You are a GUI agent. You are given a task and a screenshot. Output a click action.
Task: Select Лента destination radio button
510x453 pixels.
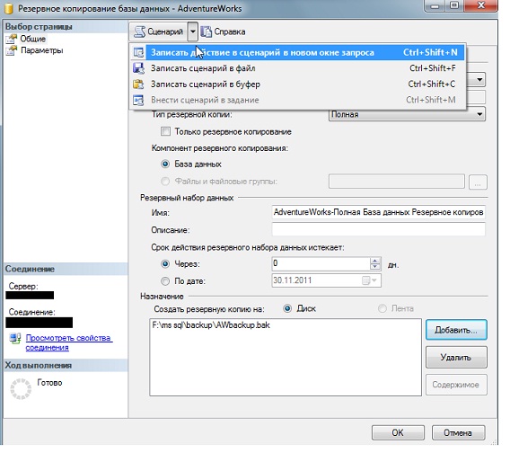382,308
